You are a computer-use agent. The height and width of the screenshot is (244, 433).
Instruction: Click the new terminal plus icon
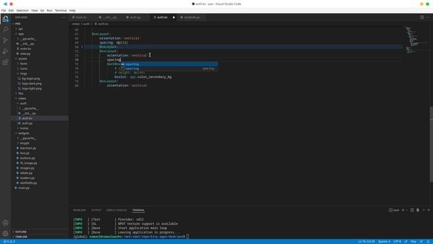pyautogui.click(x=403, y=210)
